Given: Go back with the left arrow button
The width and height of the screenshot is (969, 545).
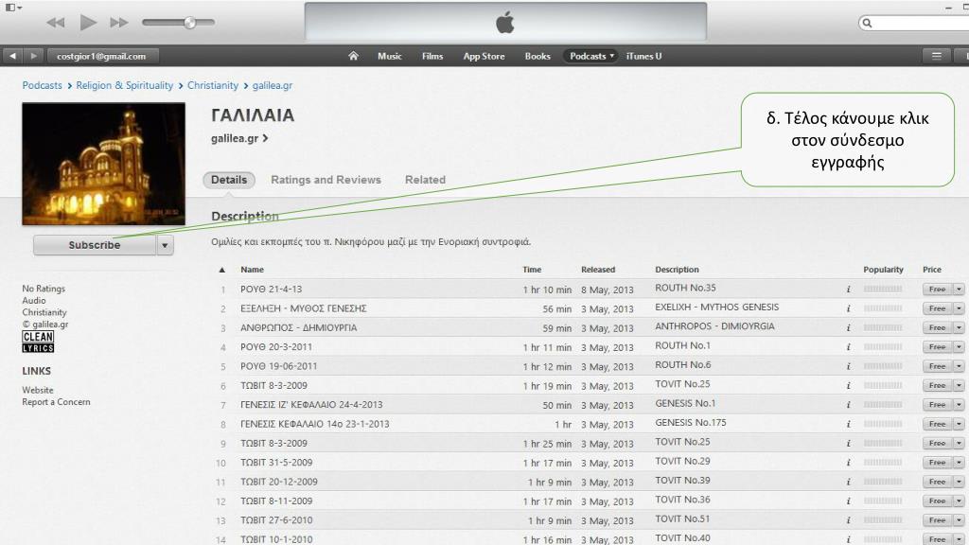Looking at the screenshot, I should tap(12, 56).
